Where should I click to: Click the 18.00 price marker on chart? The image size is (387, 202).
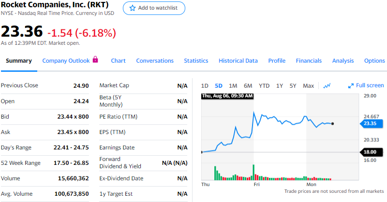pos(371,152)
